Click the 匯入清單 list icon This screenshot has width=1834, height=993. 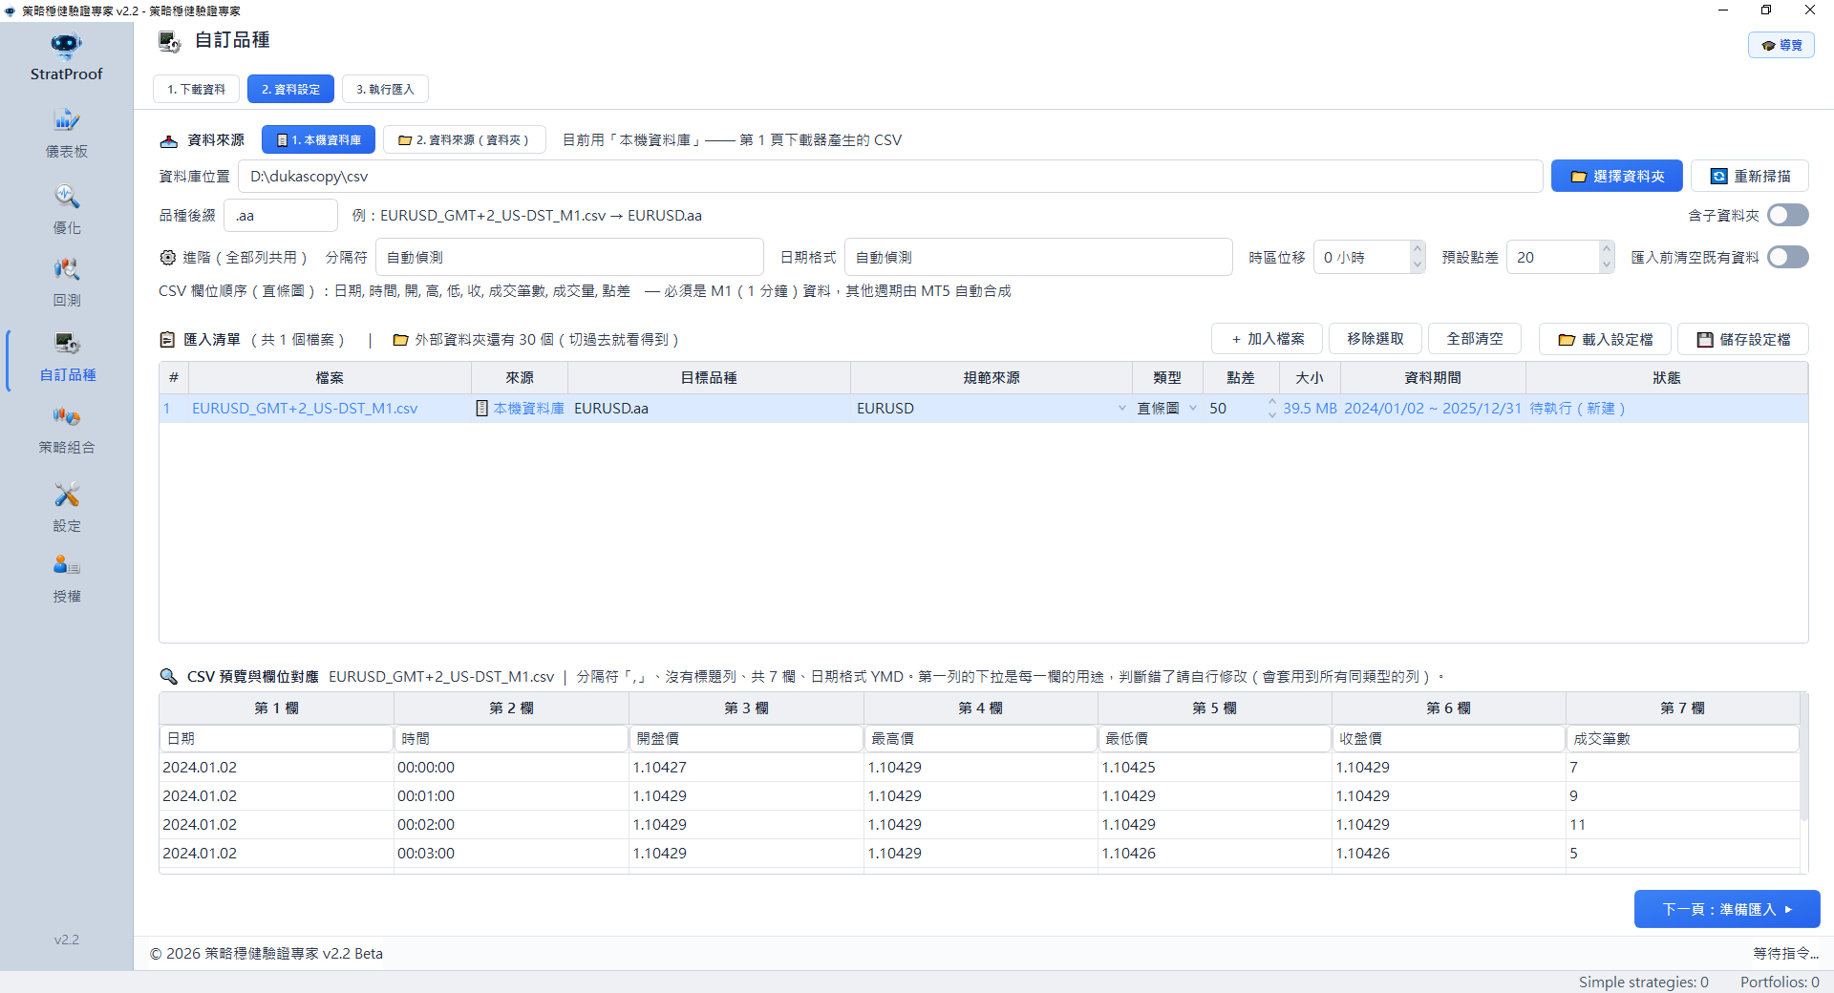167,340
